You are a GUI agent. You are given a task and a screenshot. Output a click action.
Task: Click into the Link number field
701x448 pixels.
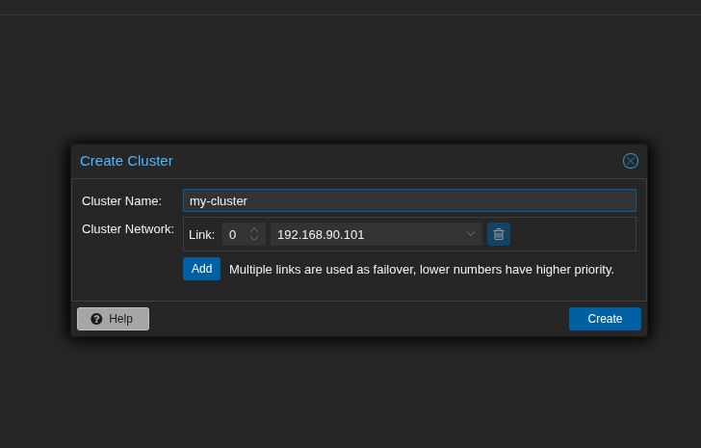coord(235,234)
